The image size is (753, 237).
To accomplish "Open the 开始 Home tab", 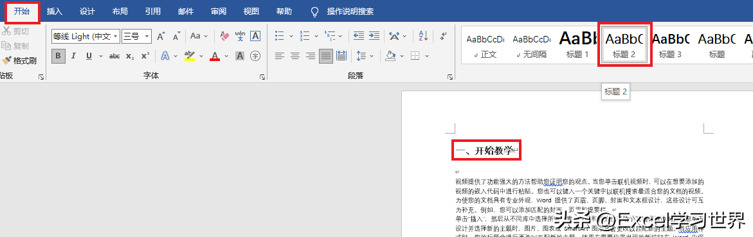I will point(22,12).
